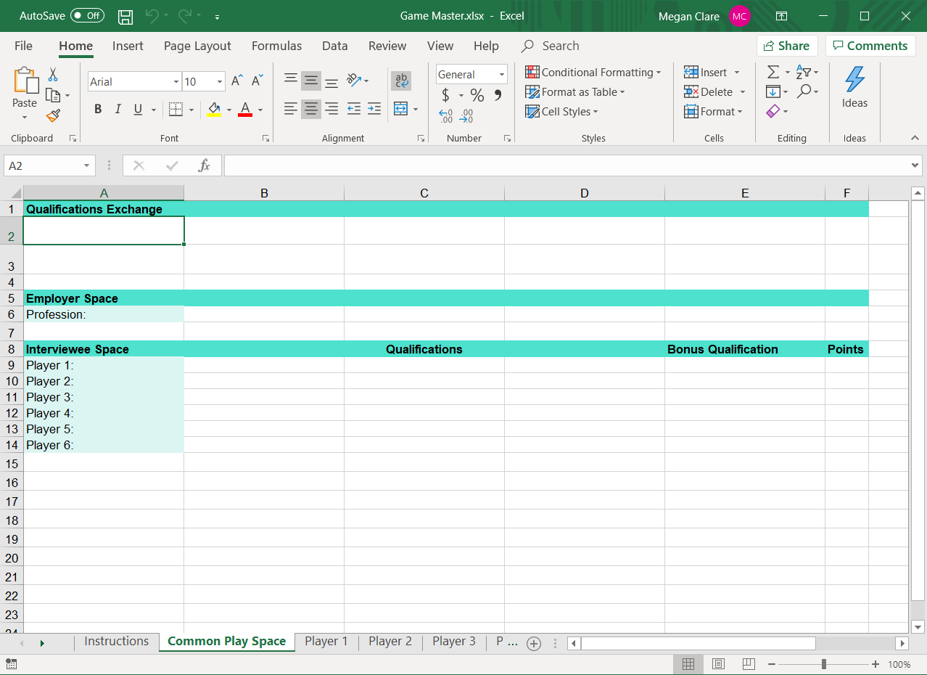The image size is (927, 675).
Task: Click inside the Name Box field
Action: 44,165
